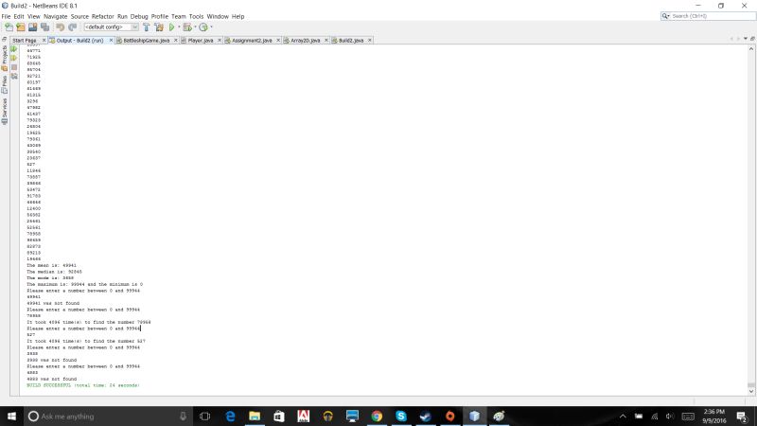The height and width of the screenshot is (426, 757).
Task: Open the Refactor menu
Action: click(103, 16)
